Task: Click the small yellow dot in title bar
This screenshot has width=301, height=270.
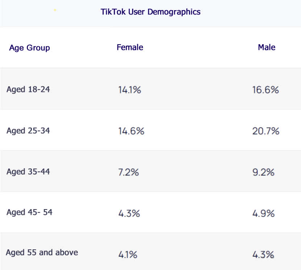Action: click(x=55, y=10)
